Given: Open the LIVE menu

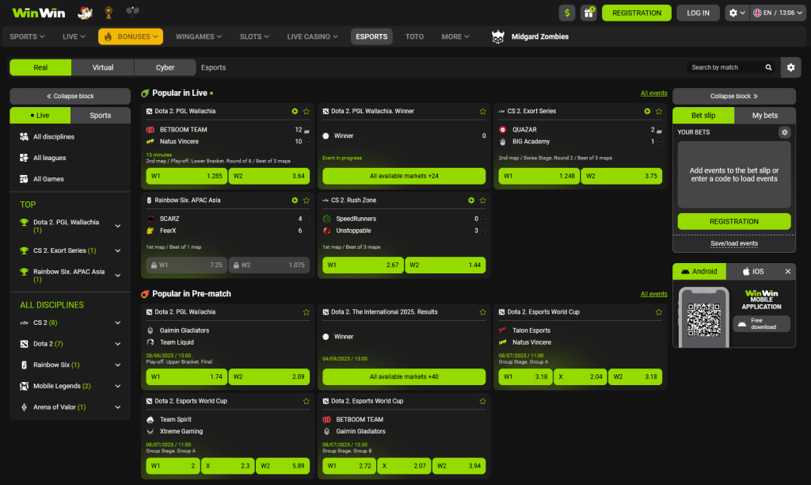Looking at the screenshot, I should coord(74,36).
